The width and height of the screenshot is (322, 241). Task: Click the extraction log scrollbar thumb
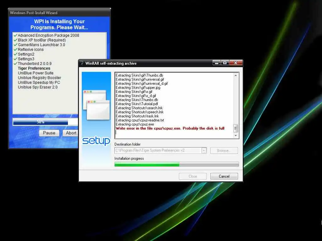[x=236, y=128]
